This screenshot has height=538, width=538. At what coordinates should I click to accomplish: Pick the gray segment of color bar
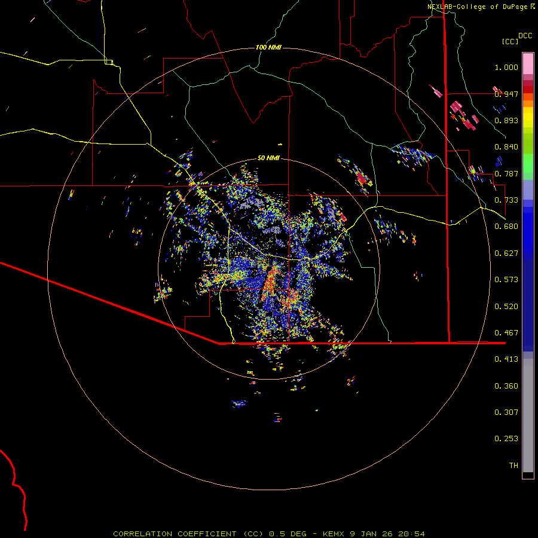(x=528, y=415)
